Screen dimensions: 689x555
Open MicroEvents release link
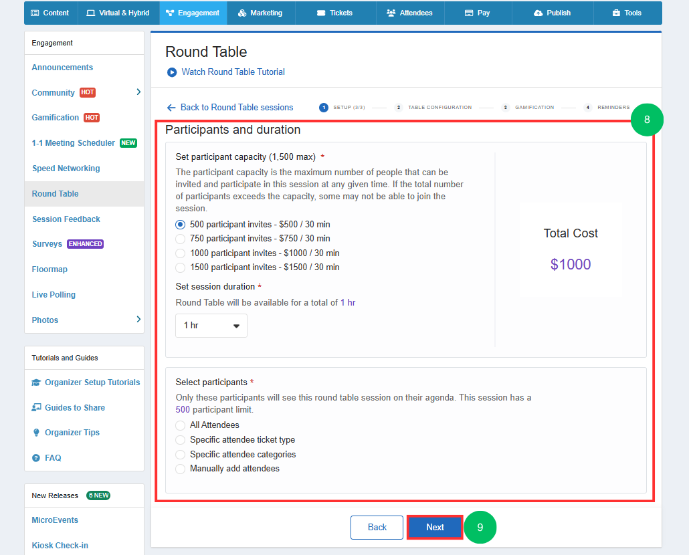pos(55,520)
